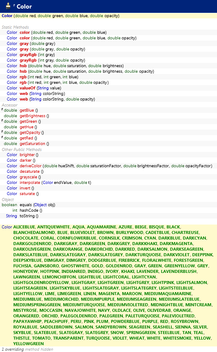The height and width of the screenshot is (352, 217).
Task: Select the LAWNGREEN constant
Action: coord(27,277)
